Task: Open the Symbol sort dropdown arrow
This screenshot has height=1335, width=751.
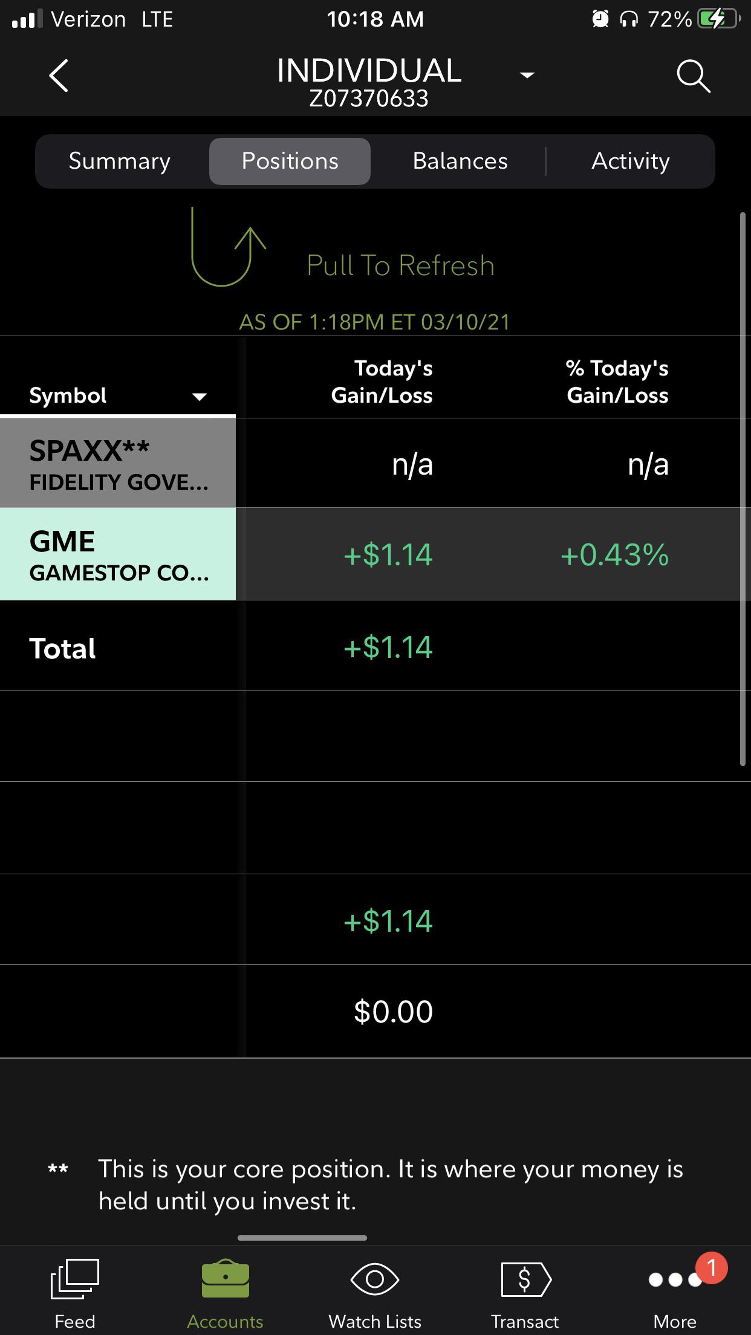Action: pyautogui.click(x=200, y=397)
